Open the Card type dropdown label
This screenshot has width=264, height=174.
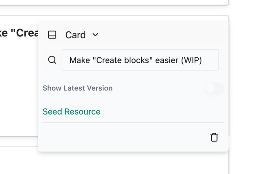click(x=76, y=35)
